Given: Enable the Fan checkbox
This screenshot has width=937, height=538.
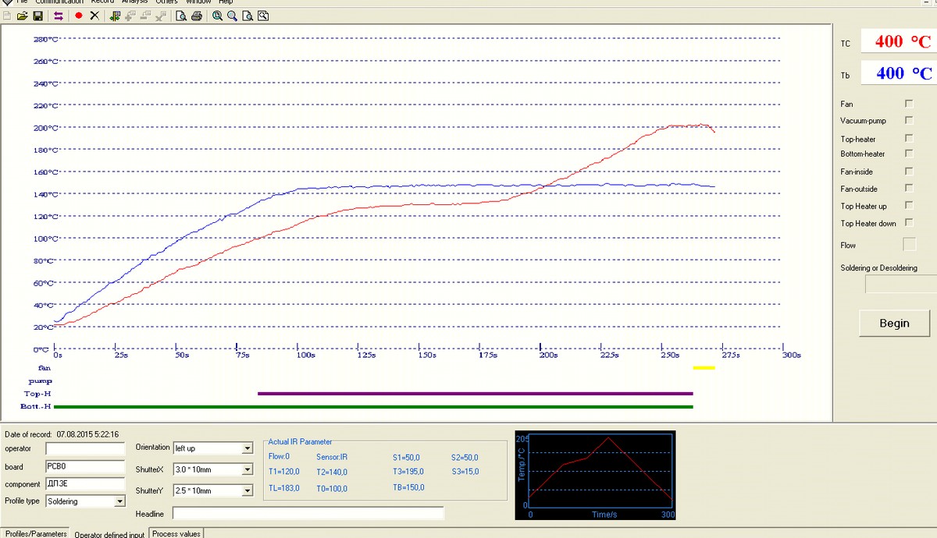Looking at the screenshot, I should (908, 104).
